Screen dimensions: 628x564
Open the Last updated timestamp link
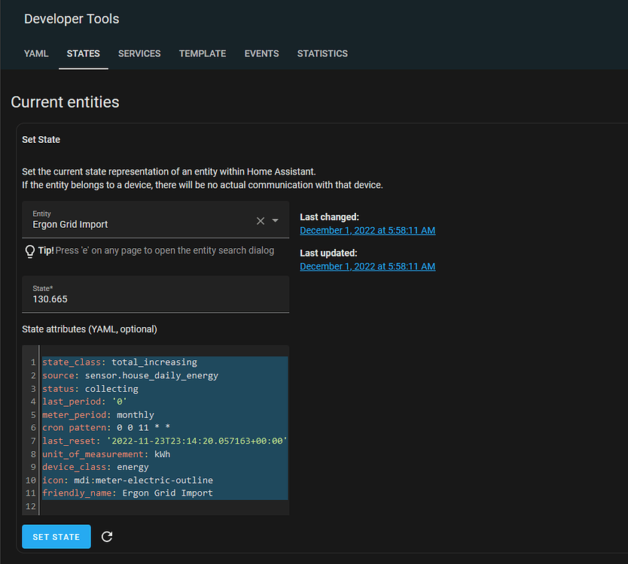(x=367, y=266)
